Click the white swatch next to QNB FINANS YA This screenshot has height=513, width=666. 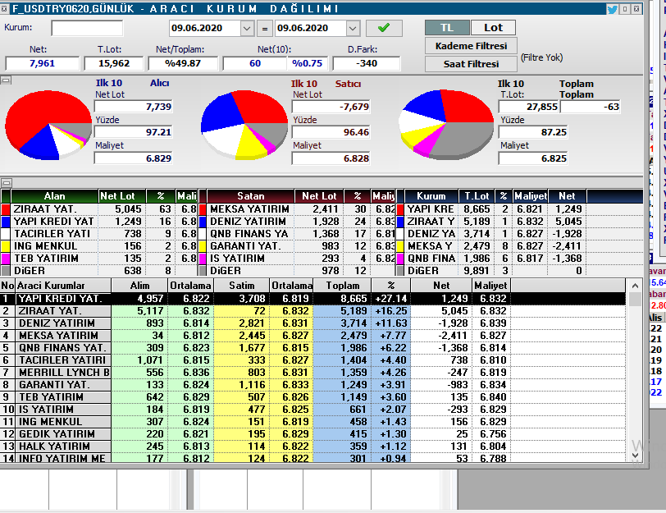(x=203, y=234)
